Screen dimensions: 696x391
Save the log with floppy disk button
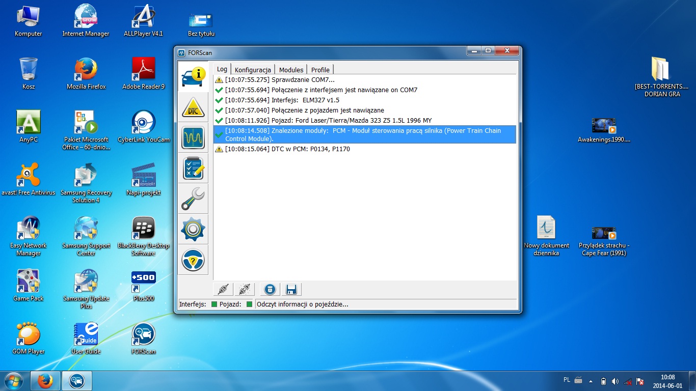pyautogui.click(x=291, y=290)
